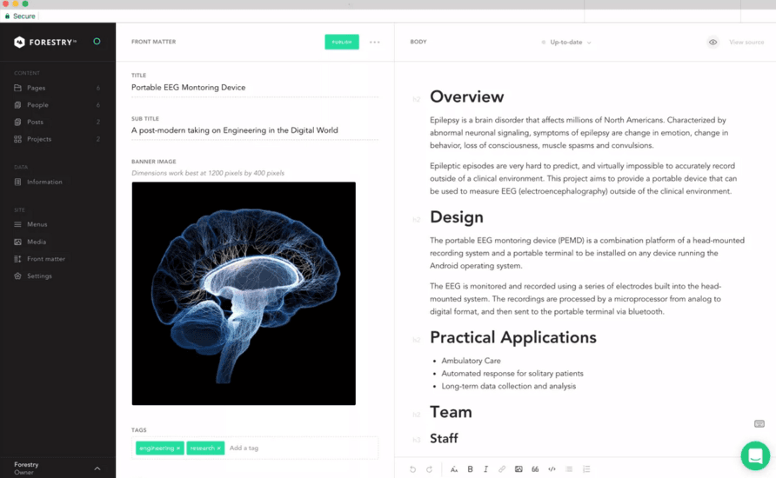Select the brain banner image thumbnail

click(x=244, y=294)
